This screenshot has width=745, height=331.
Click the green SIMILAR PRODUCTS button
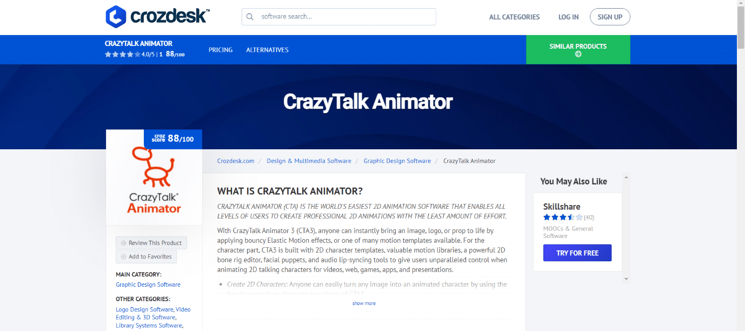tap(578, 50)
